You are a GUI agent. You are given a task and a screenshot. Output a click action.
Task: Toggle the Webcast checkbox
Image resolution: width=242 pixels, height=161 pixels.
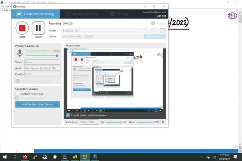click(x=153, y=24)
